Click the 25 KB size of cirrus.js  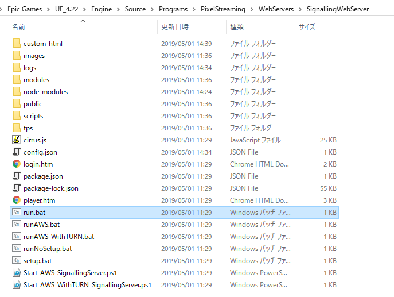(x=328, y=140)
